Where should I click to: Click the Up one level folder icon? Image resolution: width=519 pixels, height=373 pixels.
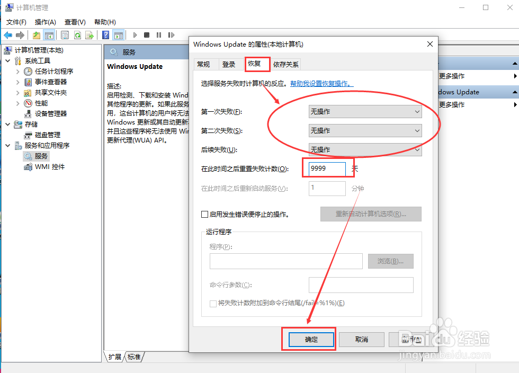coord(37,35)
